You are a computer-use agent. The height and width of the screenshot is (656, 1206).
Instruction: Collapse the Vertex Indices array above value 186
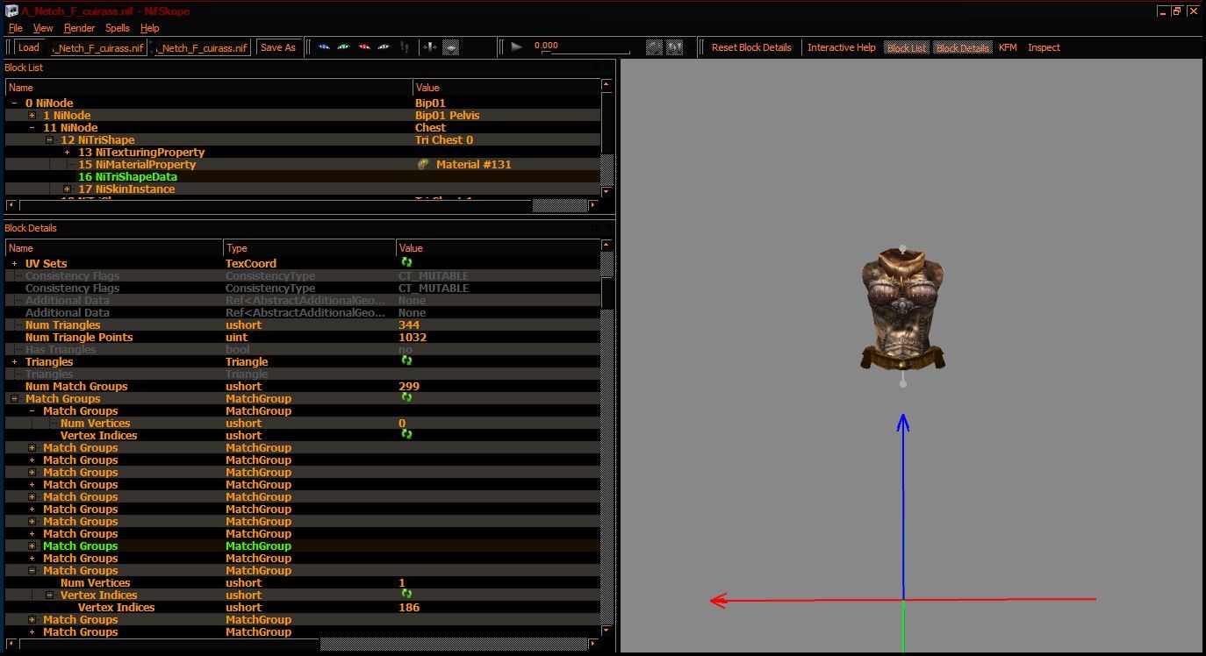click(50, 595)
